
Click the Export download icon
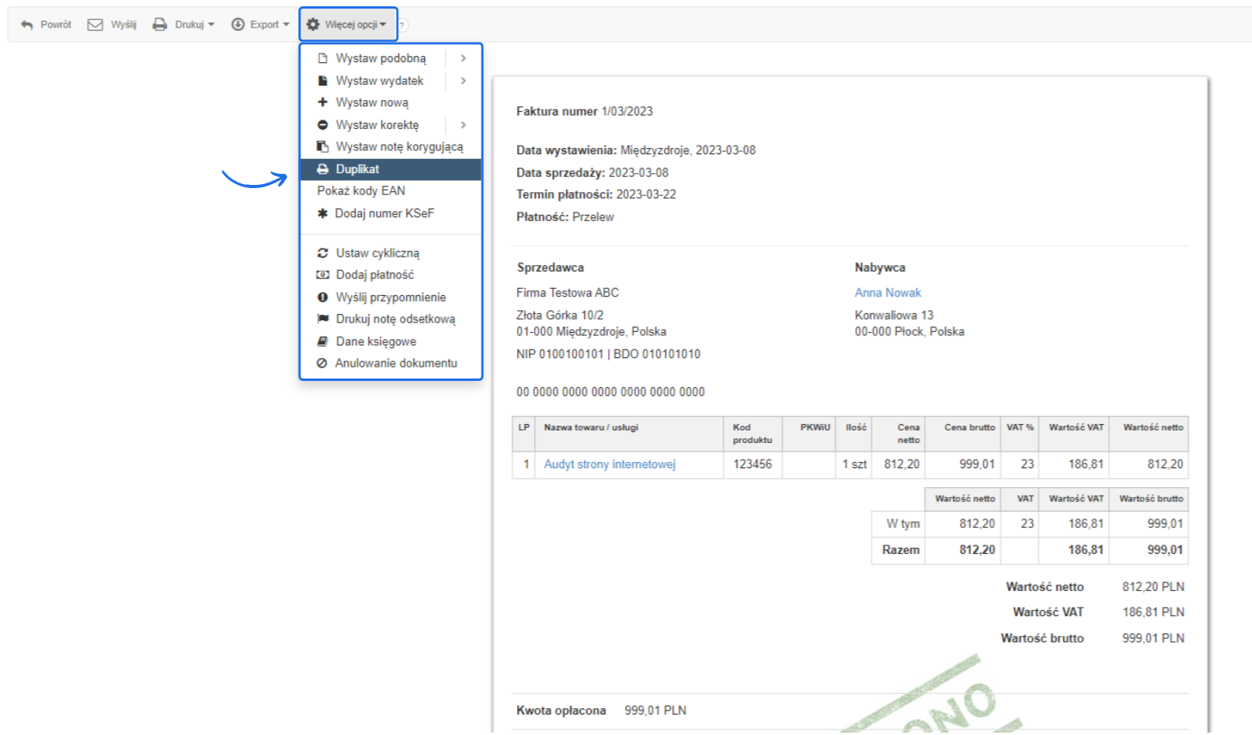238,24
